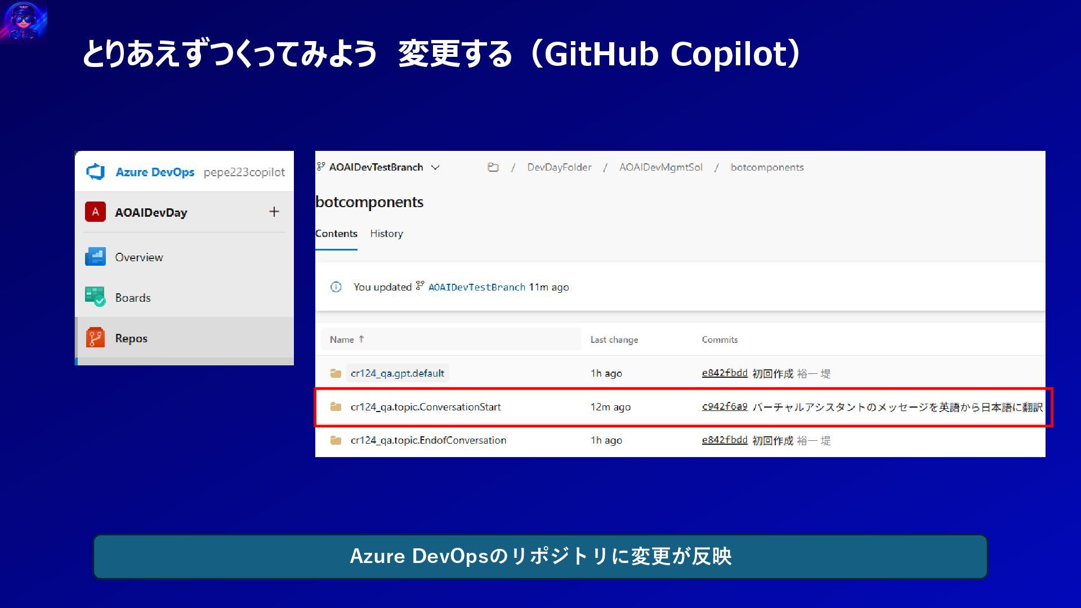The width and height of the screenshot is (1081, 608).
Task: Open the AOAIDevTestBranch link in the banner
Action: click(x=476, y=287)
